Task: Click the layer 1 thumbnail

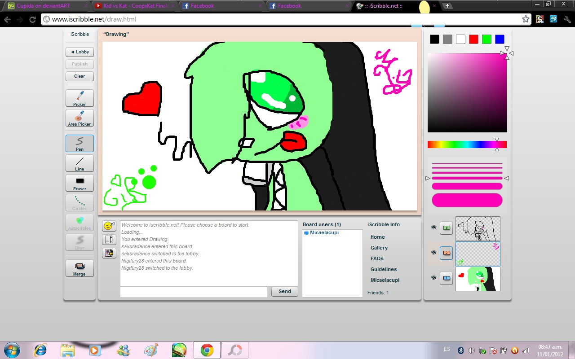Action: click(478, 279)
